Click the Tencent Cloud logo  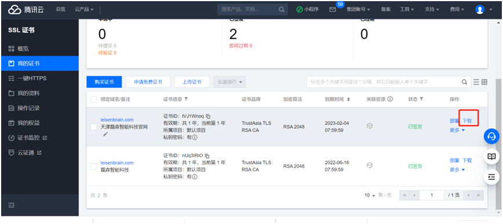(25, 10)
